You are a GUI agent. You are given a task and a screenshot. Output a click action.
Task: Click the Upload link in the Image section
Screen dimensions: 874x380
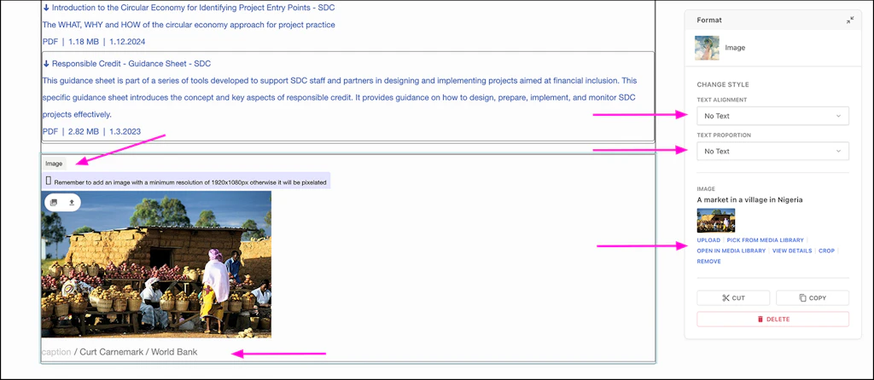click(x=708, y=240)
